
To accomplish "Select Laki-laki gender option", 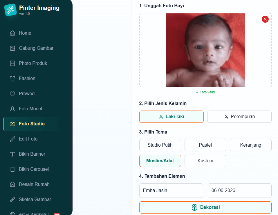I will tap(172, 117).
